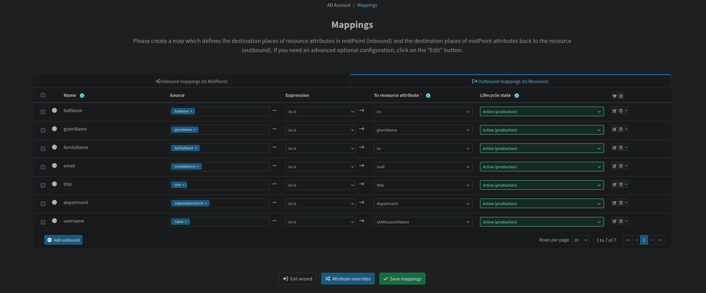The height and width of the screenshot is (293, 706).
Task: Delete the username mapping row
Action: pos(621,221)
